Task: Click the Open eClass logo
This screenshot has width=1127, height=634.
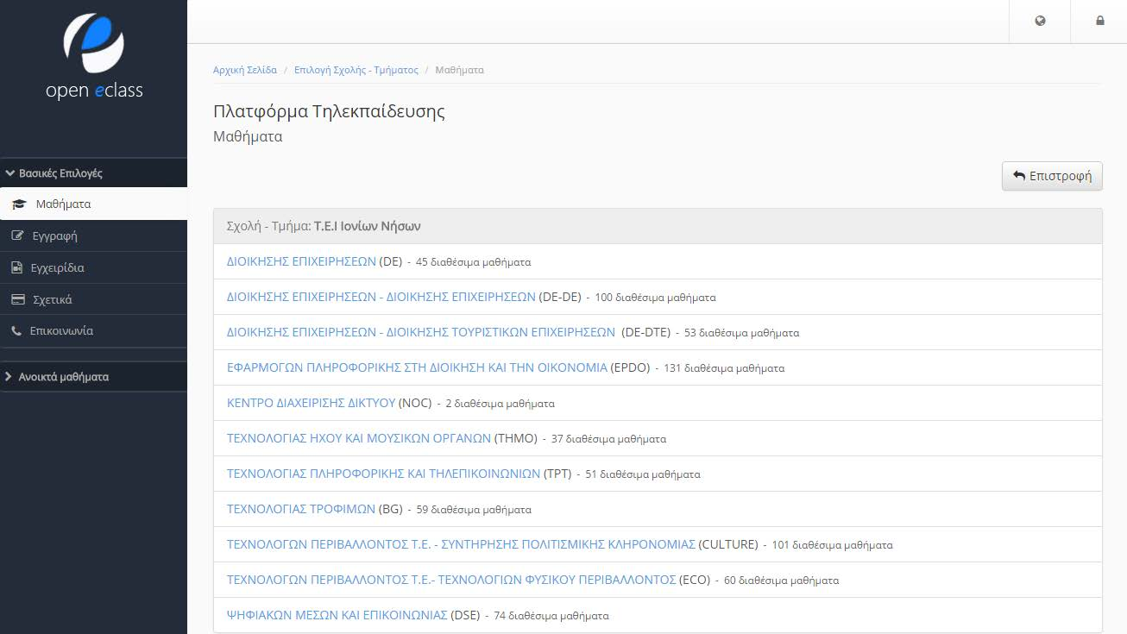Action: (x=94, y=55)
